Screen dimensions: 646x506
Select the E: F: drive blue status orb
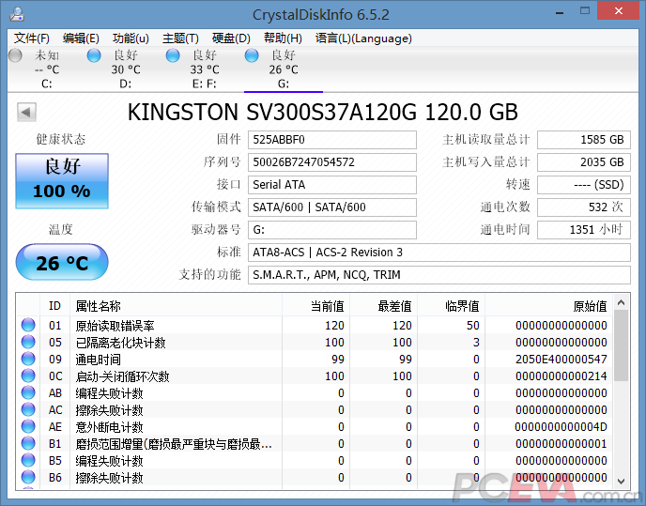173,55
